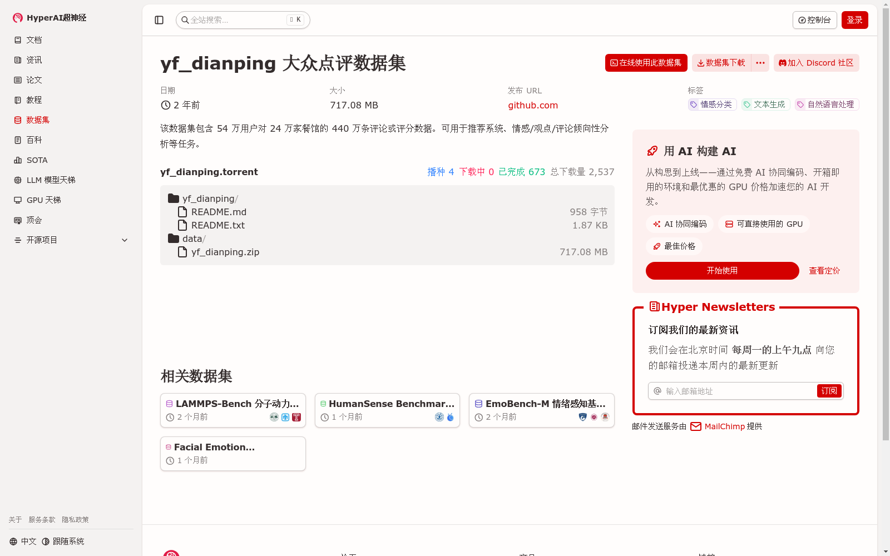Click the 总下载量 2,537 text
The width and height of the screenshot is (890, 556).
[582, 172]
